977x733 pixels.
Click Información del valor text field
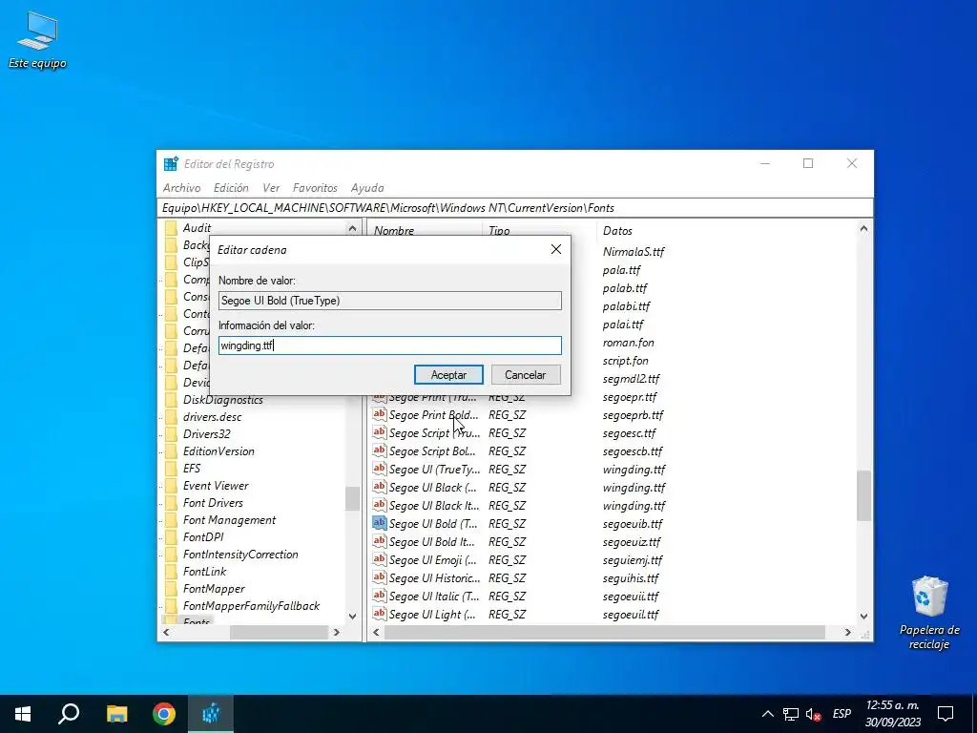[x=390, y=346]
